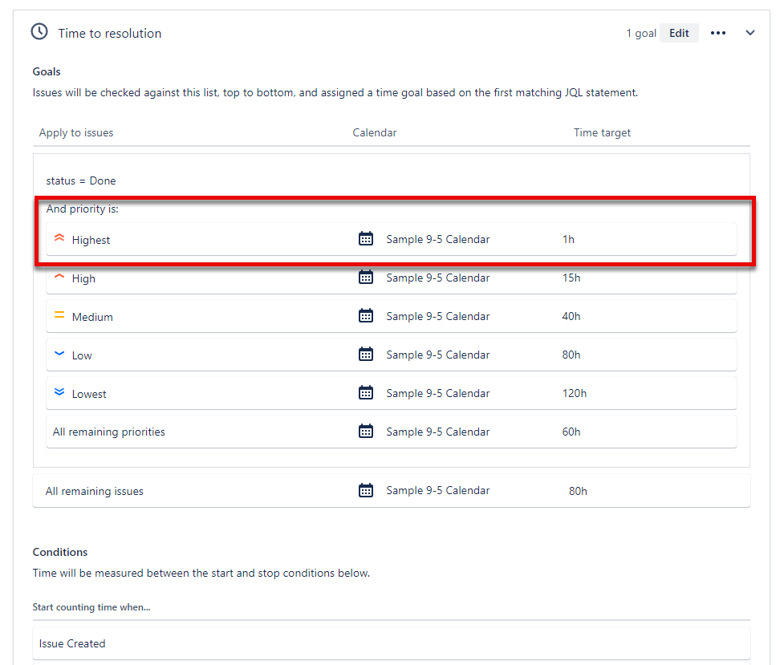Viewport: 780px width, 665px height.
Task: Click the Medium priority equals icon
Action: 59,314
